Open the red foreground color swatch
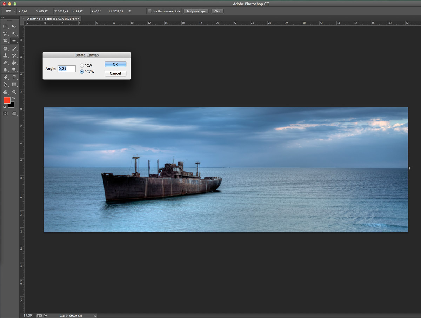 7,100
